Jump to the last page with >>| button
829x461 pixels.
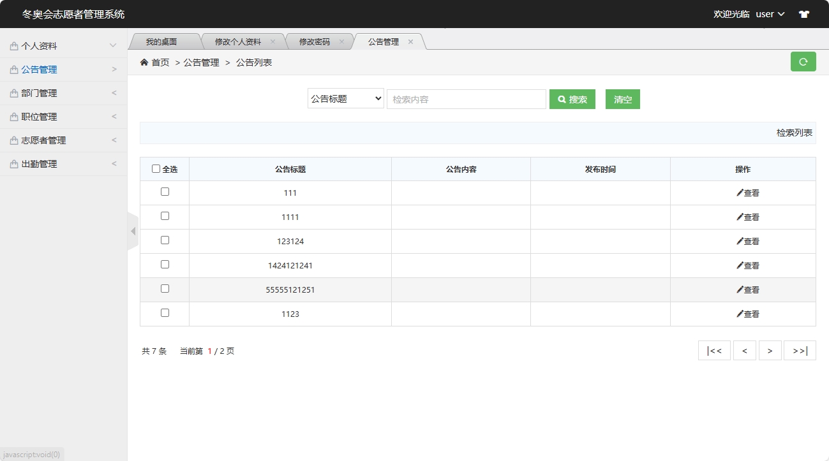pyautogui.click(x=800, y=350)
